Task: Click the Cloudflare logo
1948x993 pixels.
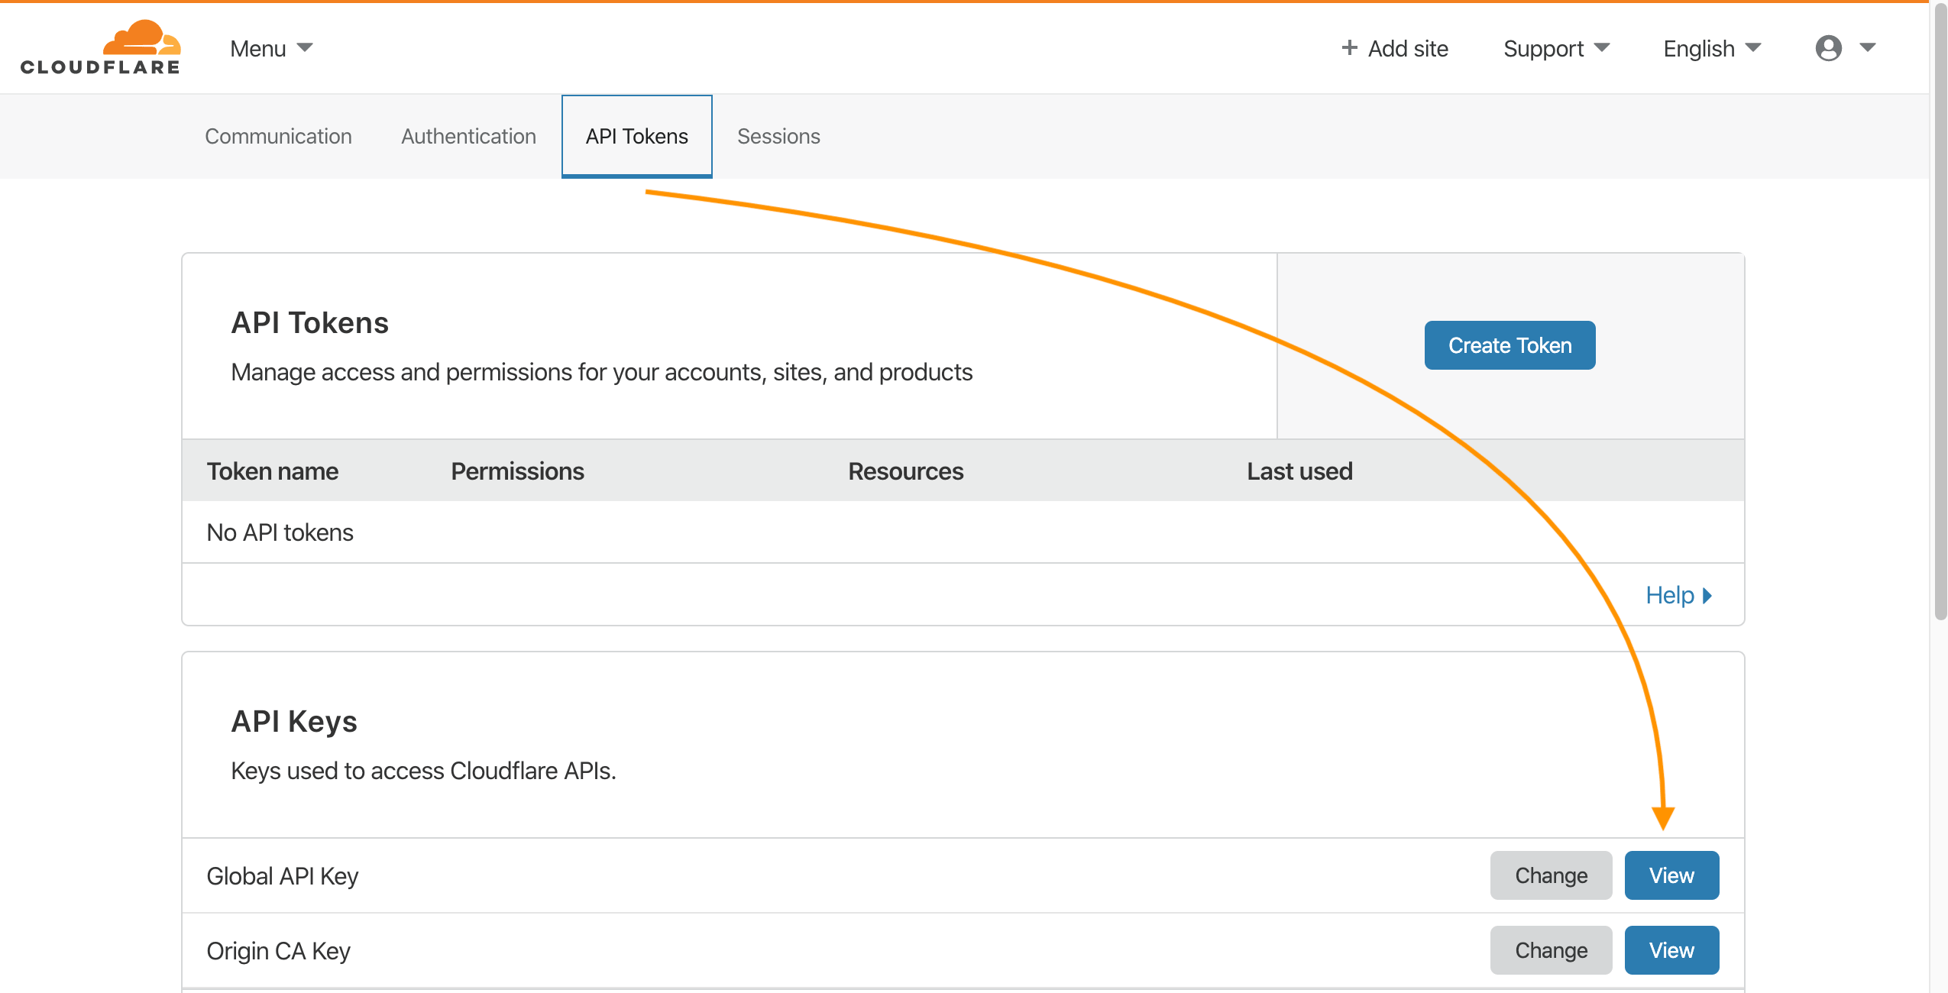Action: pyautogui.click(x=100, y=47)
